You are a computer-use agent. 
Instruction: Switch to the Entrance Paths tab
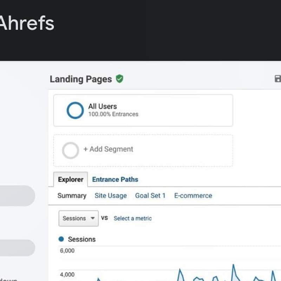click(115, 179)
